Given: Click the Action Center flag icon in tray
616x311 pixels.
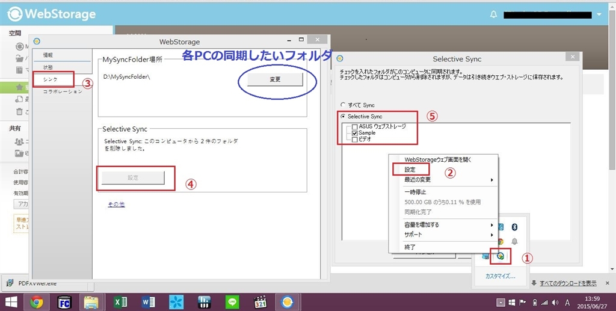Looking at the screenshot, I should pos(523,303).
